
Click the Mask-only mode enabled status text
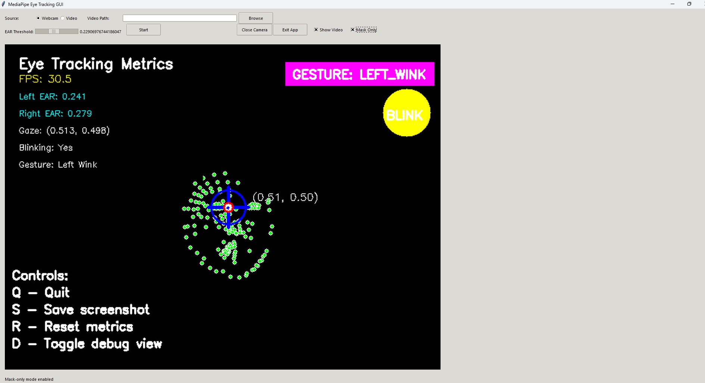tap(29, 379)
